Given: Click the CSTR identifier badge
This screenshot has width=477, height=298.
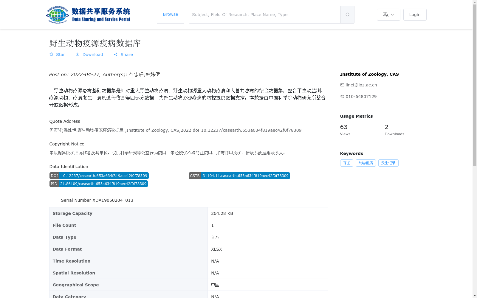Looking at the screenshot, I should [x=239, y=176].
